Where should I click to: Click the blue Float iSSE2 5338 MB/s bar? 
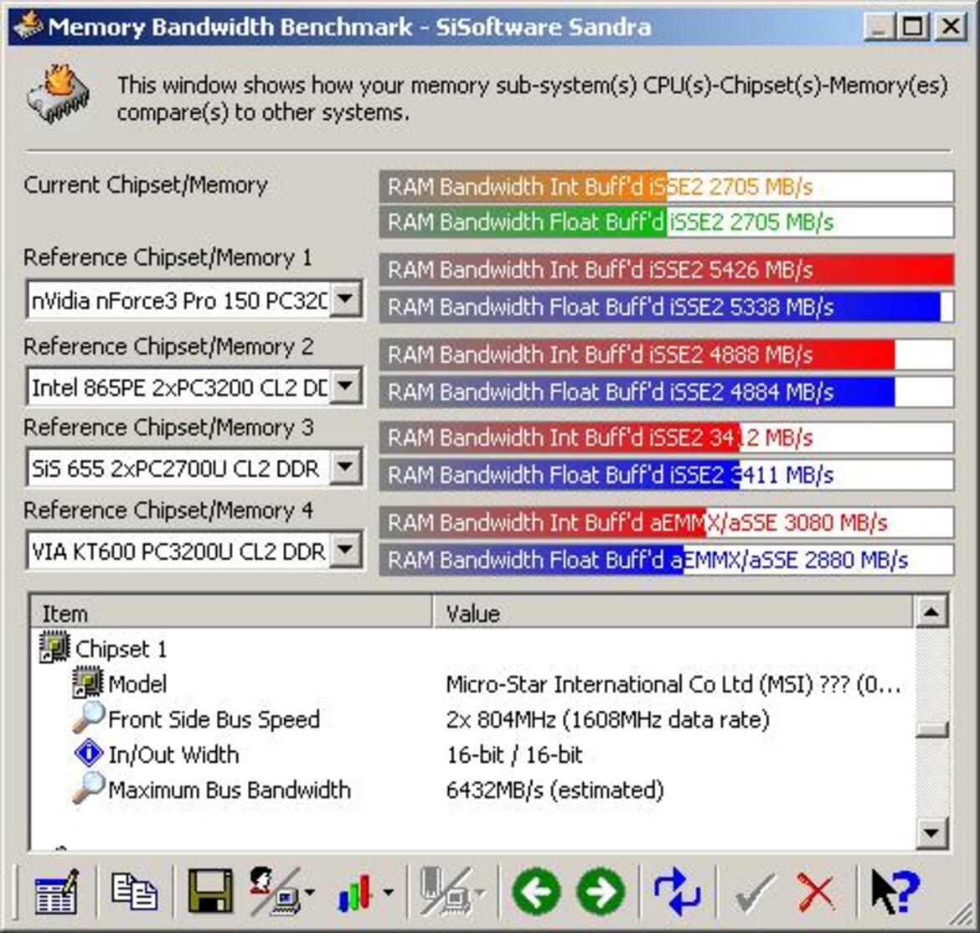[x=666, y=307]
